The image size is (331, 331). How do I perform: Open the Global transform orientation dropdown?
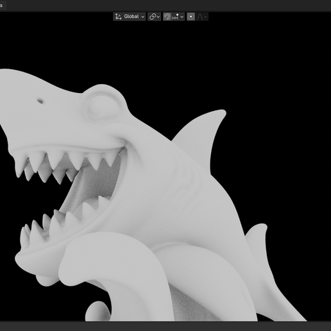pos(129,17)
